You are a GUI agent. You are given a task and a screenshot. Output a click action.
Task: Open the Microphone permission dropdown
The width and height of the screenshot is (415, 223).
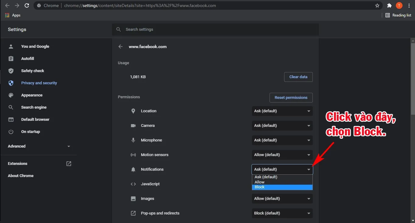click(282, 140)
